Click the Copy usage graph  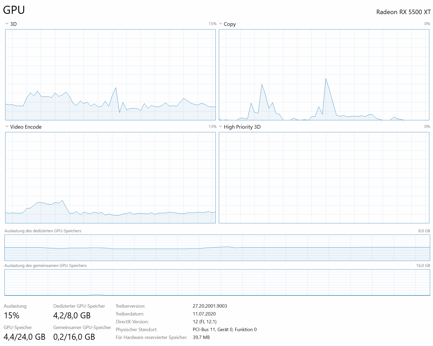(x=324, y=75)
